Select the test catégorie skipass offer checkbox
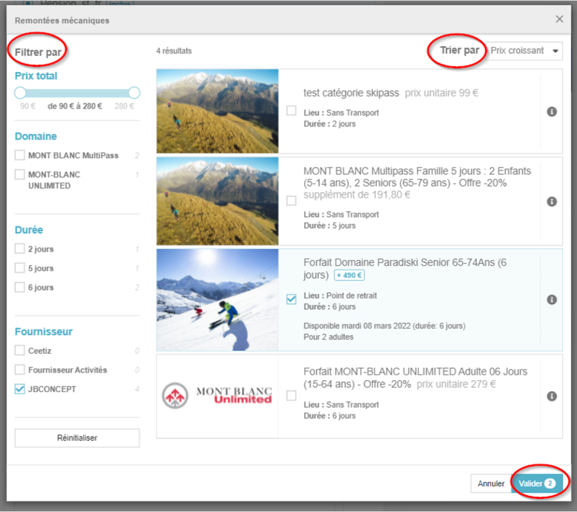Viewport: 577px width, 512px height. (291, 111)
